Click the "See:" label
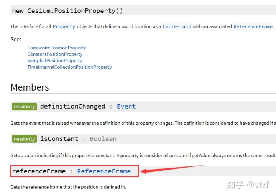 (16, 39)
